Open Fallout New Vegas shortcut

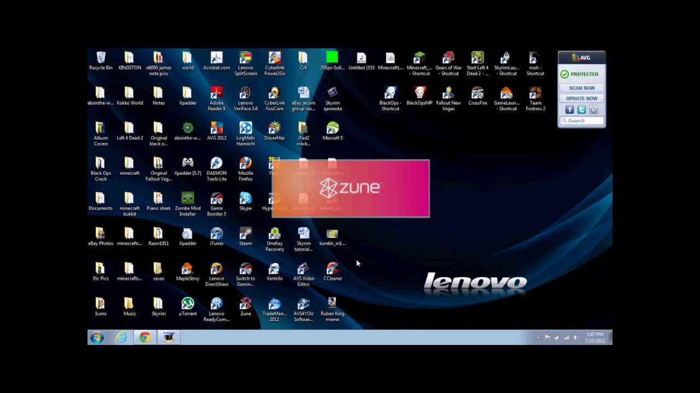(448, 99)
